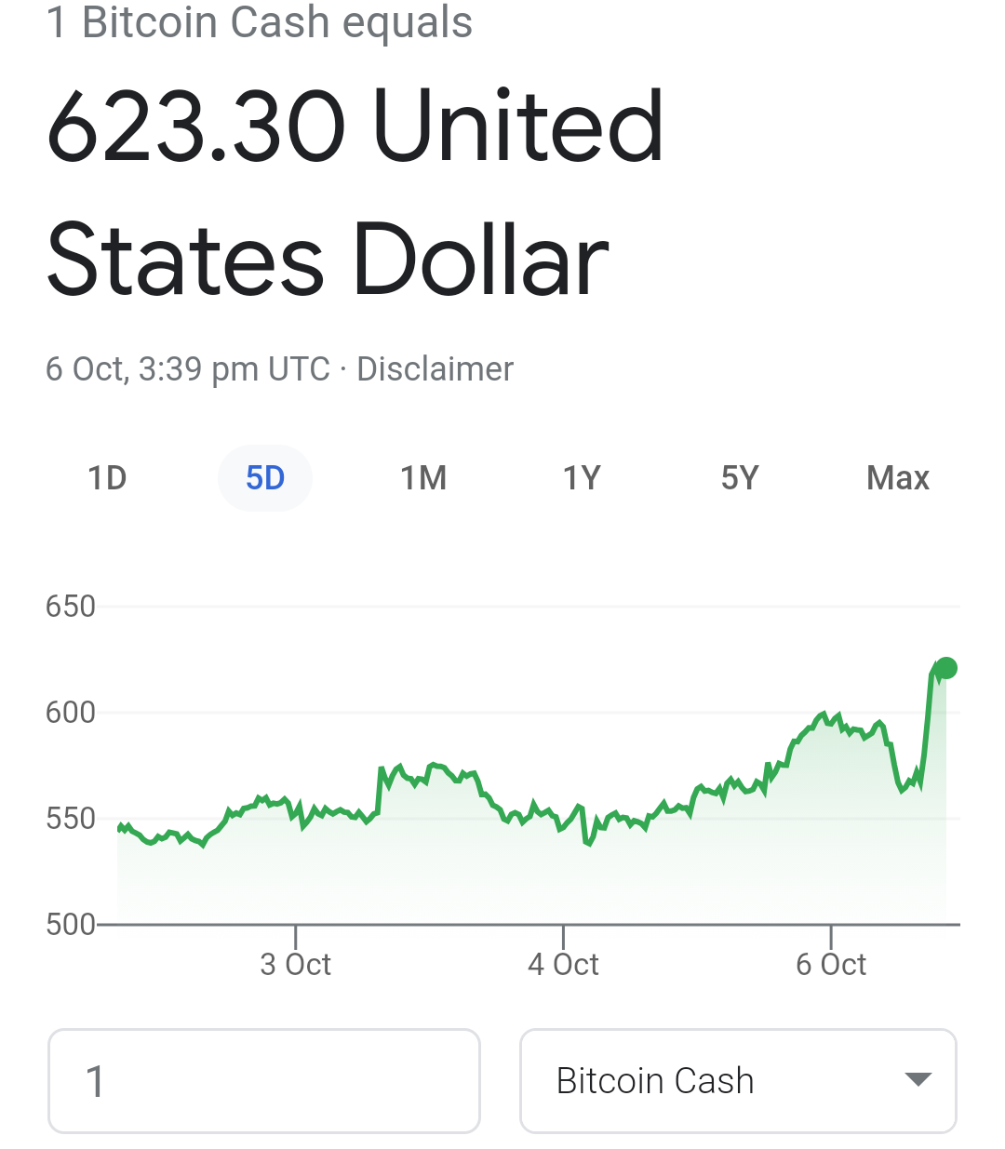The height and width of the screenshot is (1149, 1005).
Task: Click the 4 Oct marker on the axis
Action: [563, 965]
